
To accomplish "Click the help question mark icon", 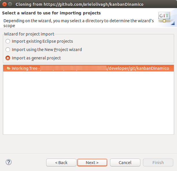I will 9,162.
